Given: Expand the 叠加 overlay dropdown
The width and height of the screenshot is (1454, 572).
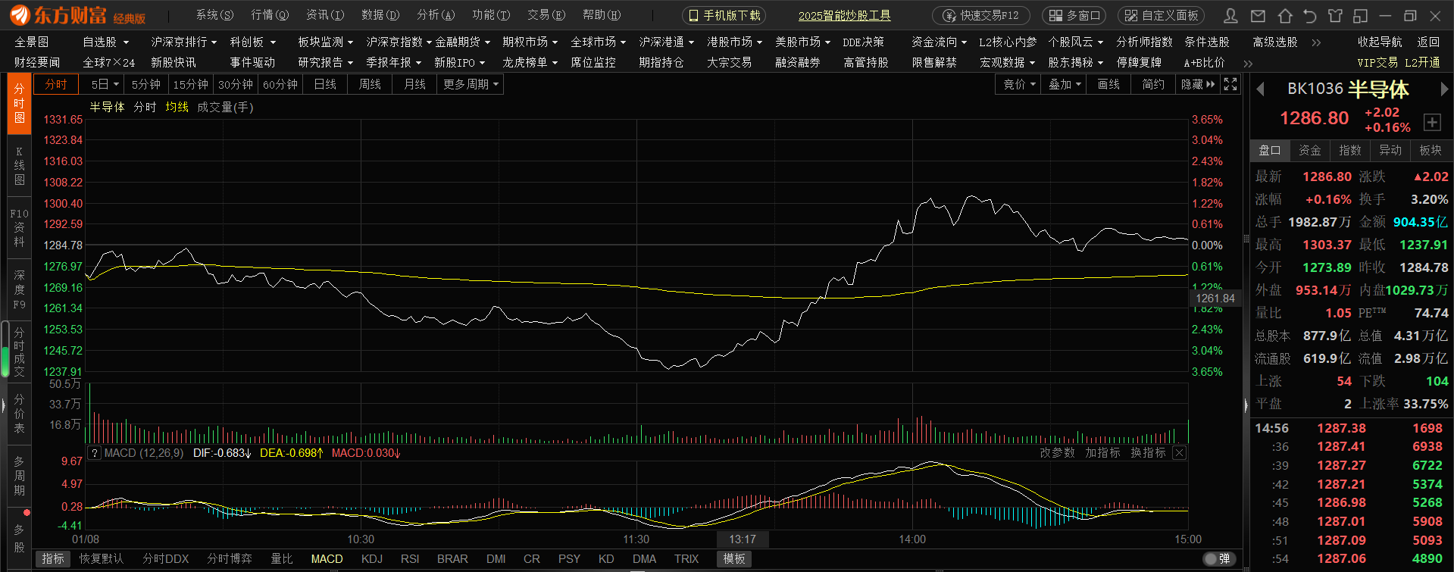Looking at the screenshot, I should (x=1065, y=84).
